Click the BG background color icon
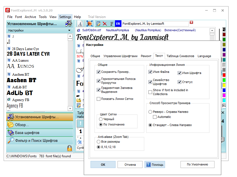 [224, 106]
